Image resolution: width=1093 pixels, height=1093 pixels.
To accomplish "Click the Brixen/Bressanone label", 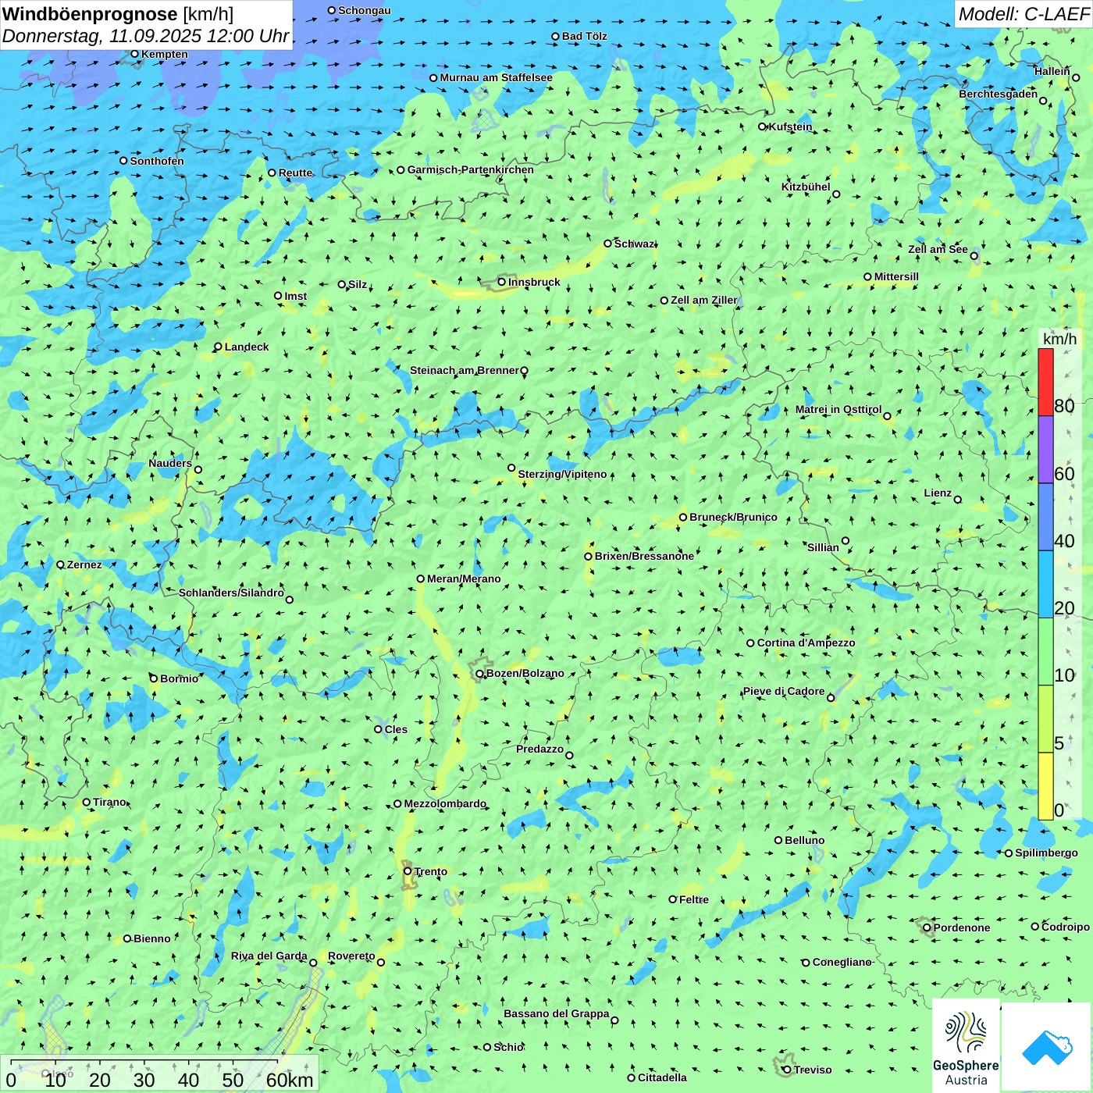I will 644,556.
